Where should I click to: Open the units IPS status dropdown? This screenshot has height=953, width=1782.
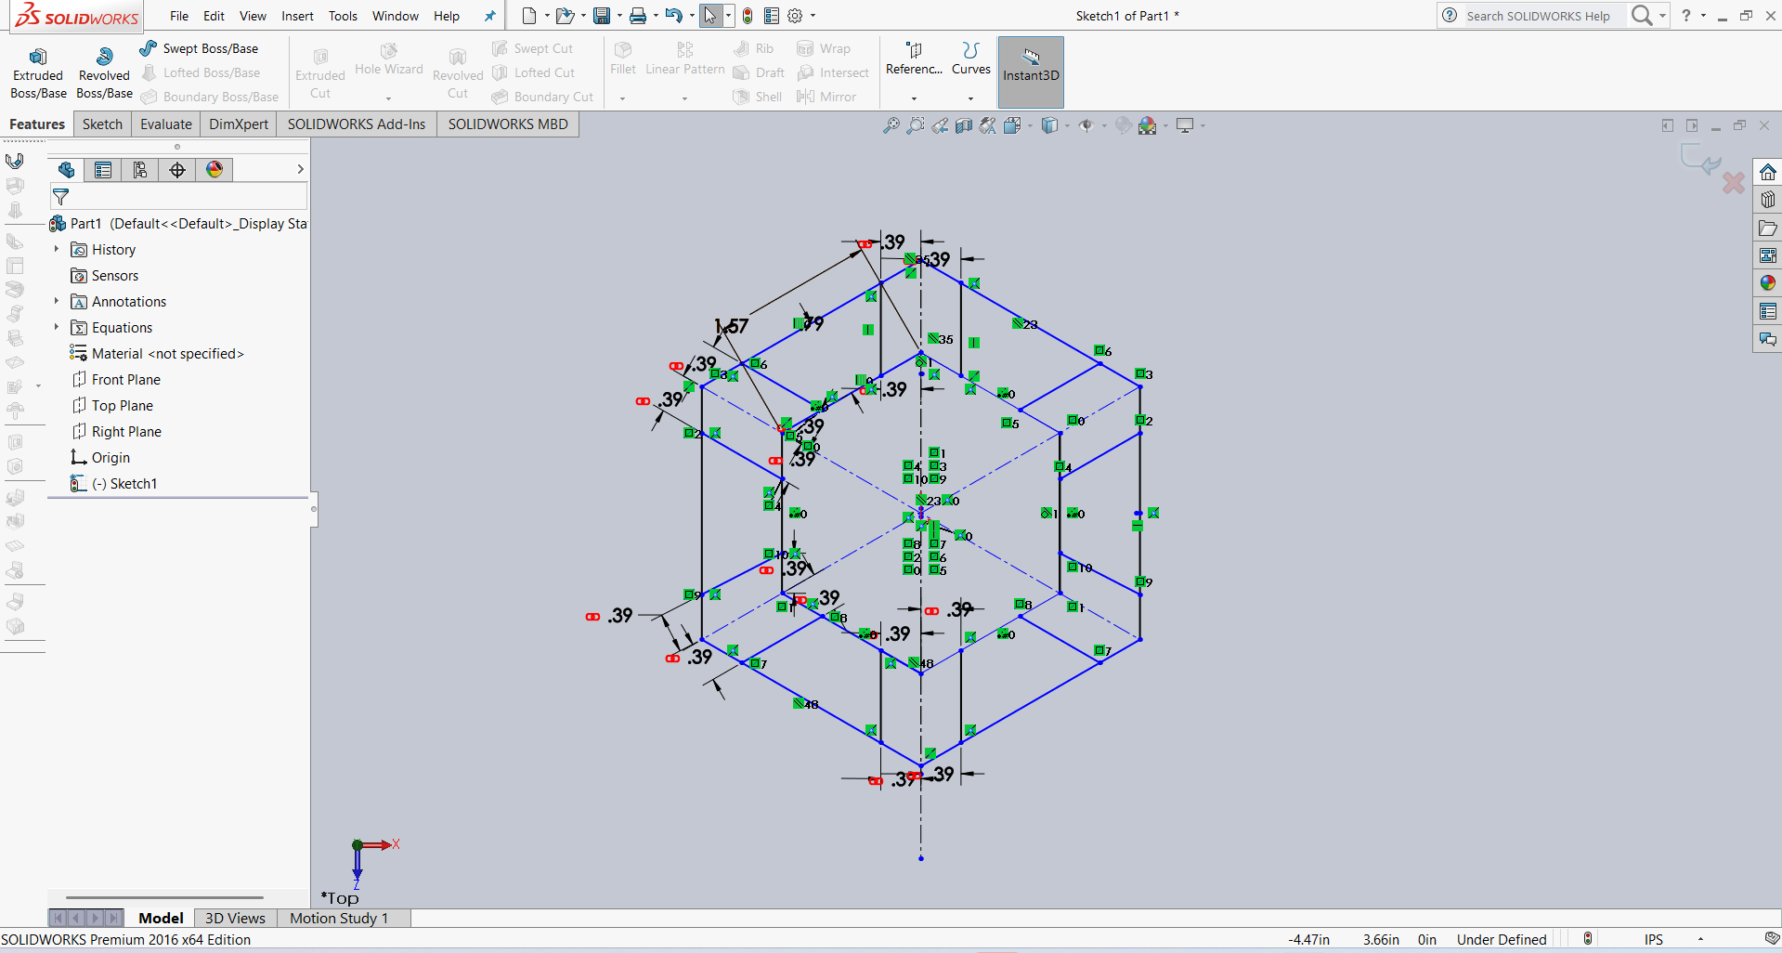coord(1700,940)
